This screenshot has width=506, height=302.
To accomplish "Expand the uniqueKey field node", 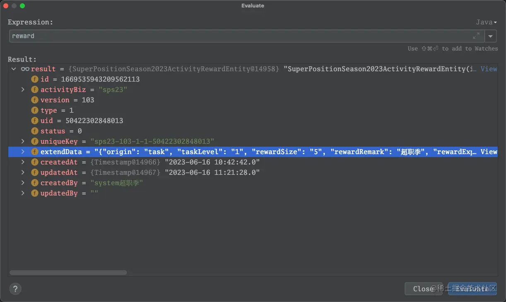I will pos(23,141).
